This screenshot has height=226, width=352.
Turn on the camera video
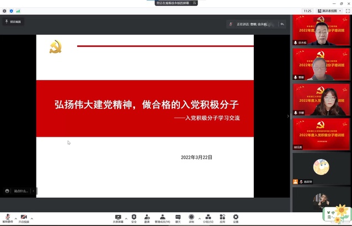click(x=24, y=217)
